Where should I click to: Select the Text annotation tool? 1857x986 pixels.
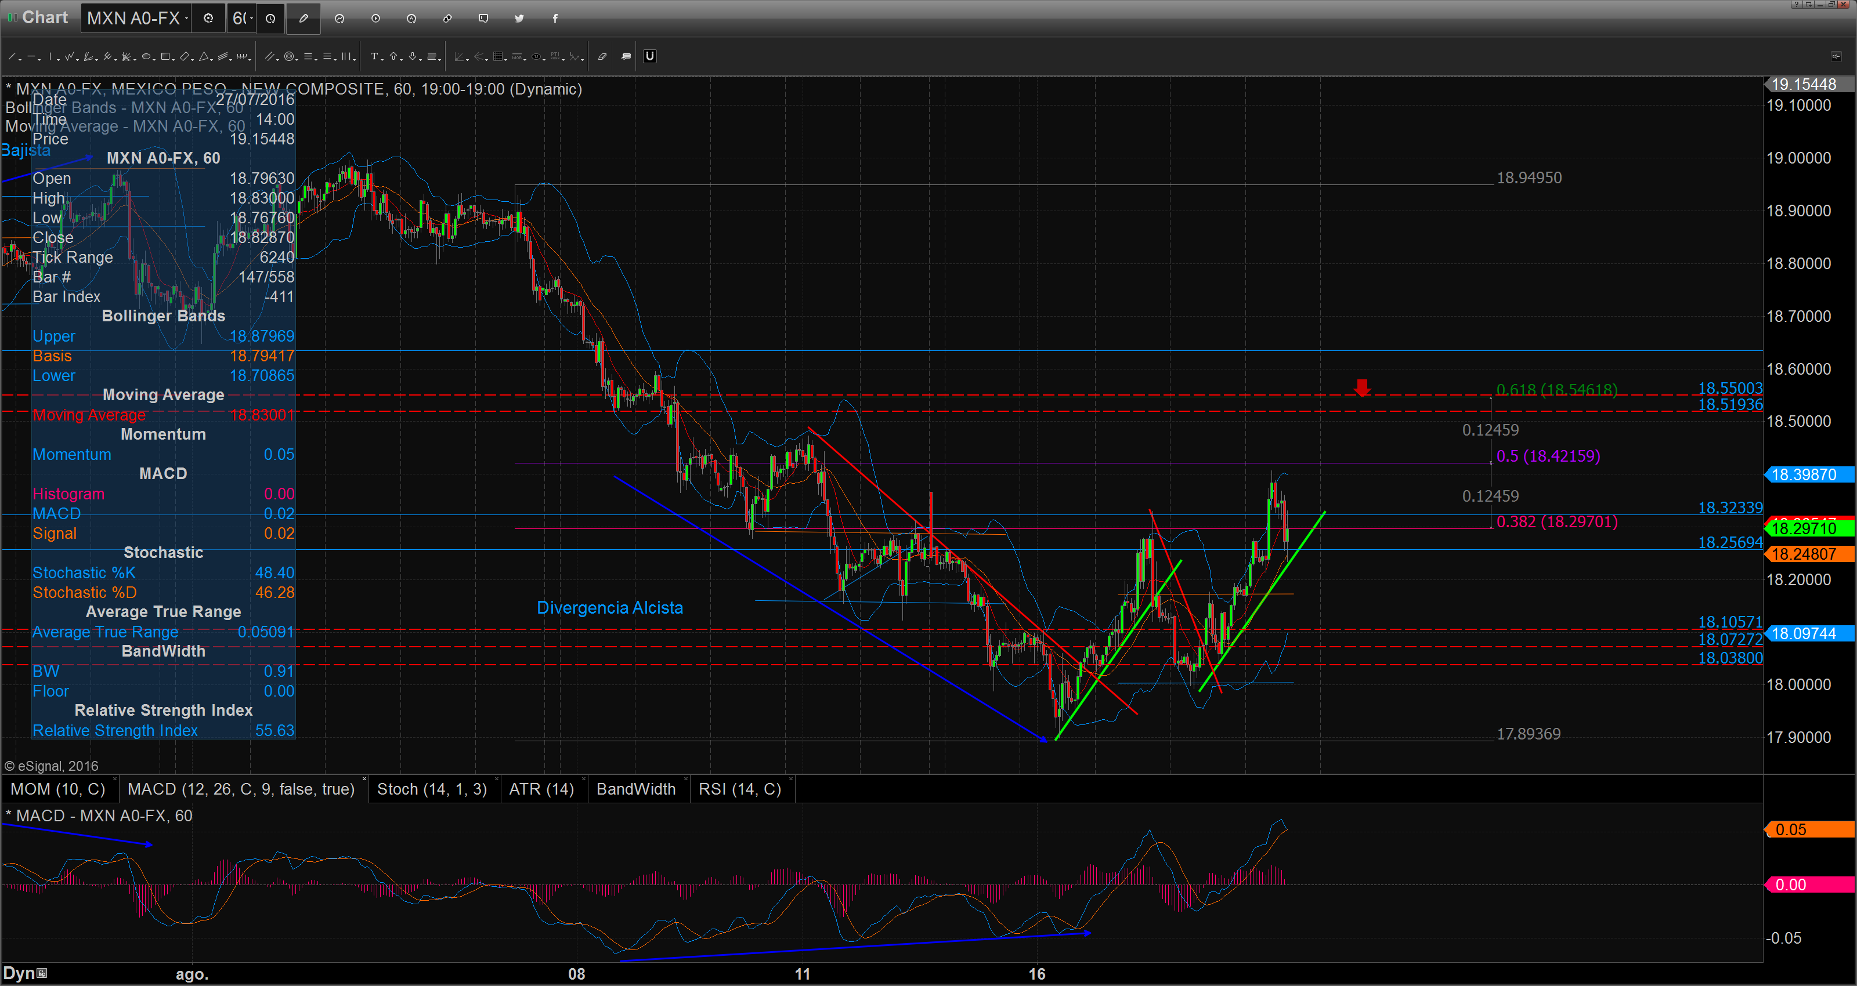tap(374, 56)
